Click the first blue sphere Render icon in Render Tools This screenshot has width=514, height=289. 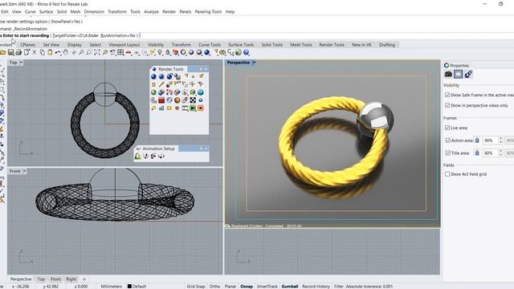point(153,77)
